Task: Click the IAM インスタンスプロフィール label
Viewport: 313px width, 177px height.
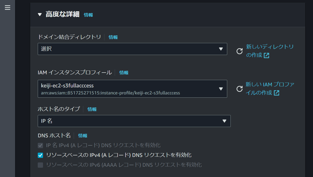Action: point(75,72)
